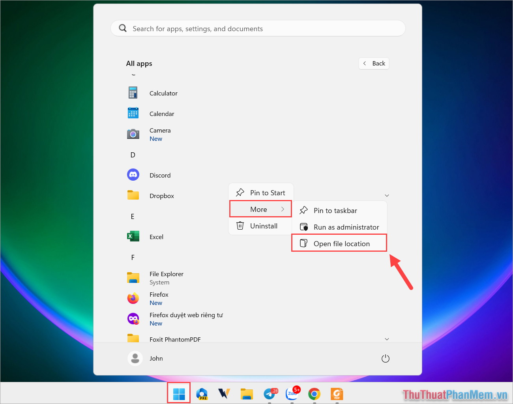Launch the Camera app
513x404 pixels.
tap(160, 130)
